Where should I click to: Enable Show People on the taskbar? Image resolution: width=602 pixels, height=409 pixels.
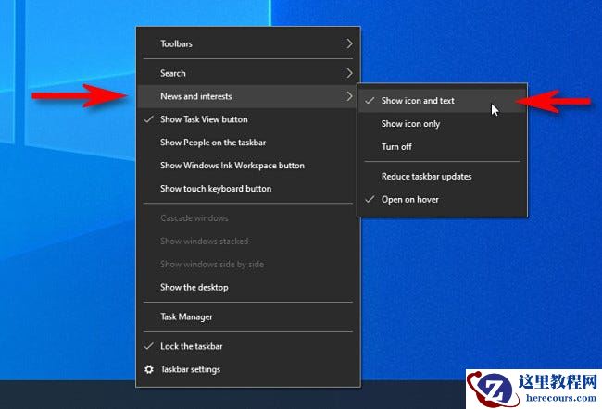click(x=248, y=143)
